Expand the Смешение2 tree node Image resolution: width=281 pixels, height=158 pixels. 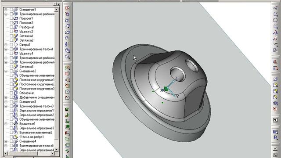tap(6, 71)
